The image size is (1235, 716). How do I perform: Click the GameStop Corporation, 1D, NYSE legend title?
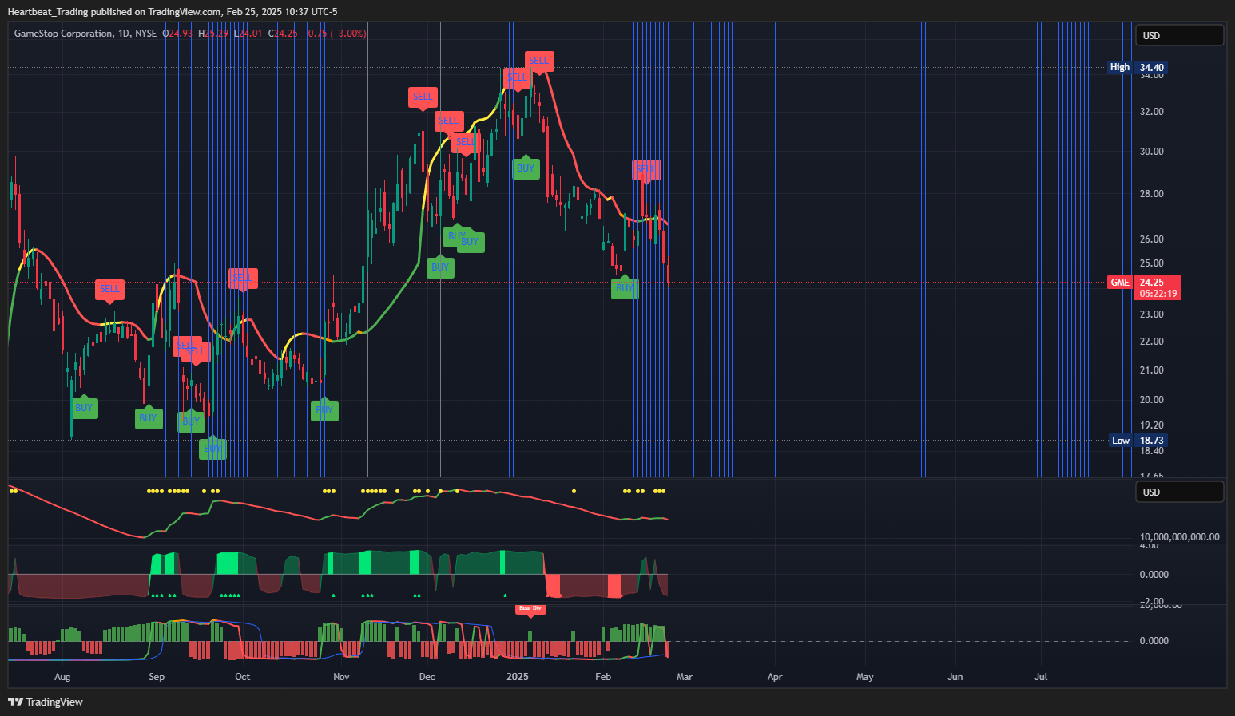(85, 34)
